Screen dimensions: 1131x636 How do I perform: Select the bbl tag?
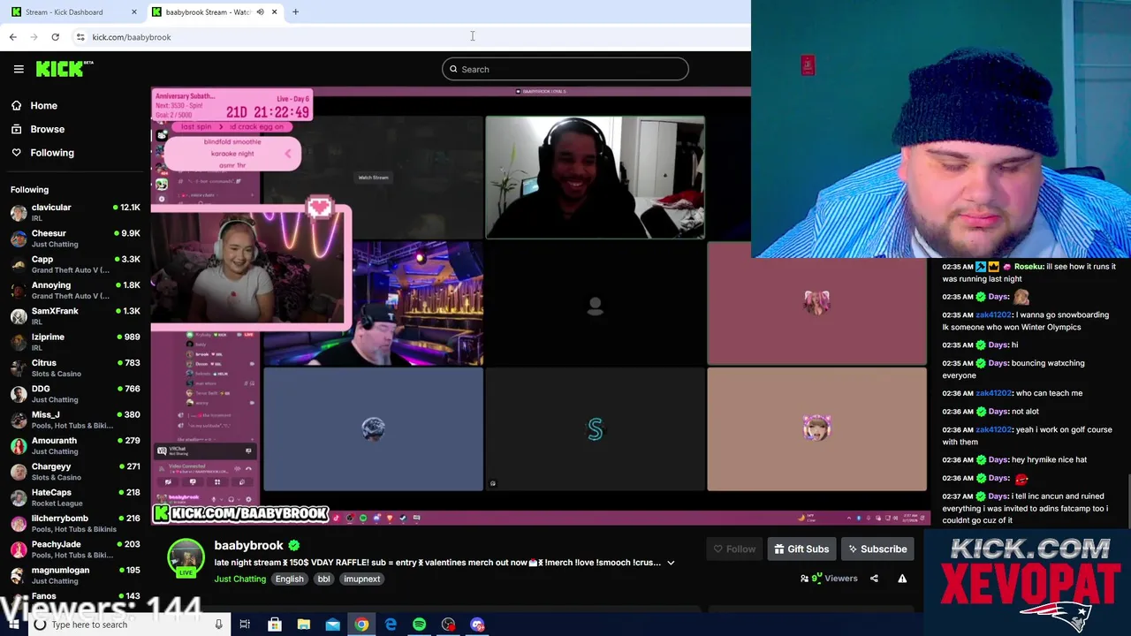[x=323, y=579]
